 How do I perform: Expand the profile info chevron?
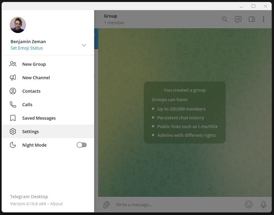coord(84,45)
